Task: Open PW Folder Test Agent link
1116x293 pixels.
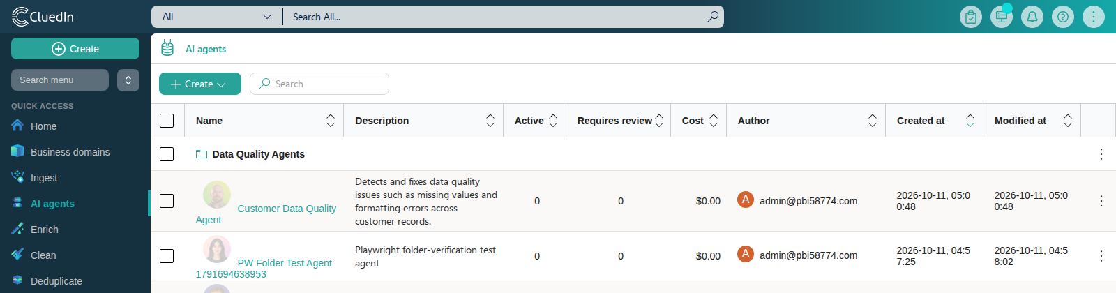Action: click(285, 263)
